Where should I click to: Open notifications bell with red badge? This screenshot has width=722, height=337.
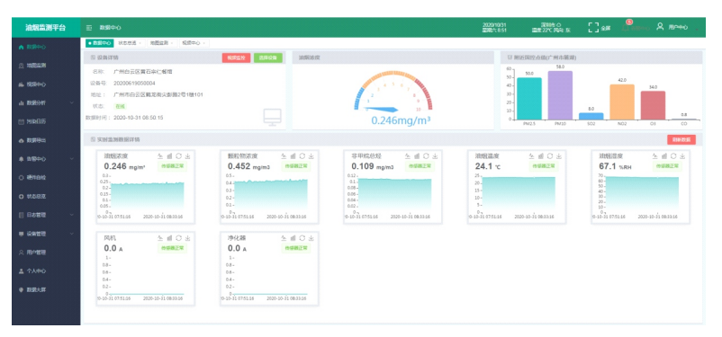(x=626, y=27)
